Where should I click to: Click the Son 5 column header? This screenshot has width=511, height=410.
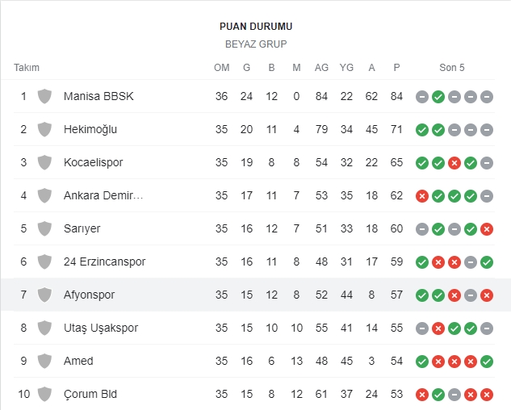point(452,68)
